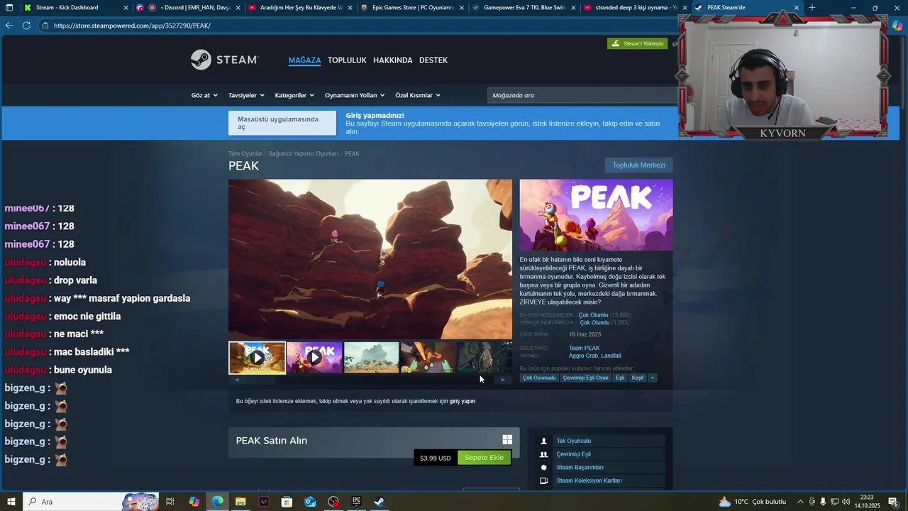Click the left arrow of the thumbnail strip

click(237, 380)
